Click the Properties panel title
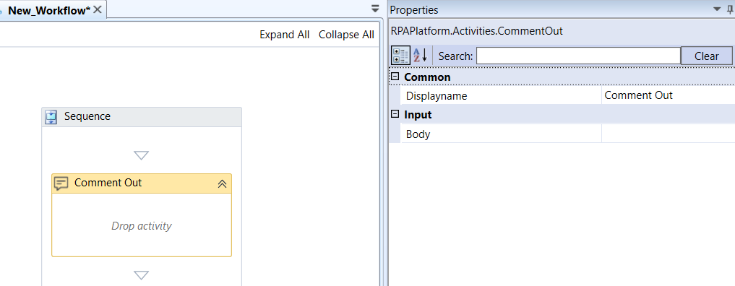 414,10
